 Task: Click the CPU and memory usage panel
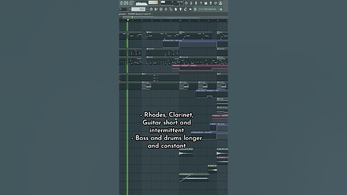click(172, 3)
